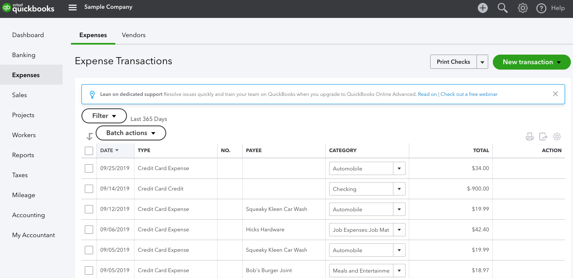
Task: Check the 09/14/2019 Credit Card Credit checkbox
Action: pyautogui.click(x=89, y=189)
